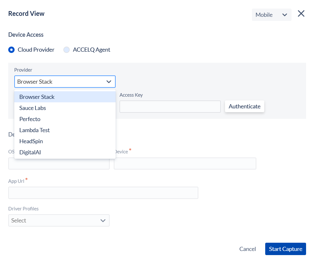This screenshot has width=314, height=263.
Task: Choose HeadSpin from provider list
Action: tap(65, 141)
